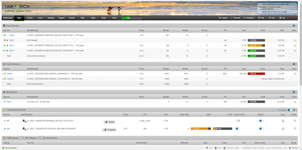Viewport: 302px width, 150px height.
Task: Open the Stats tab
Action: pyautogui.click(x=103, y=18)
